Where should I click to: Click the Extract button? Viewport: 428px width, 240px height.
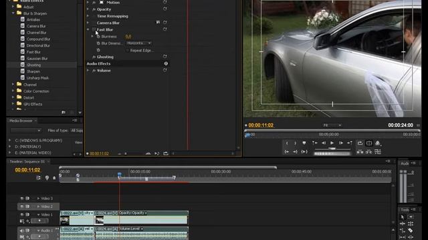368,151
